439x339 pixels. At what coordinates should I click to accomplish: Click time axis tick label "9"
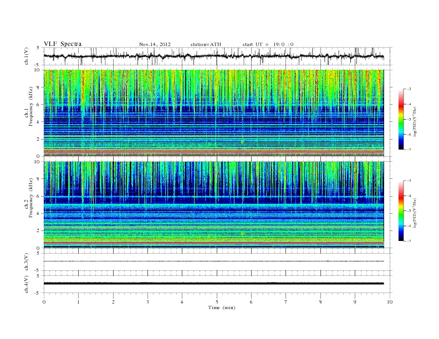(355, 302)
